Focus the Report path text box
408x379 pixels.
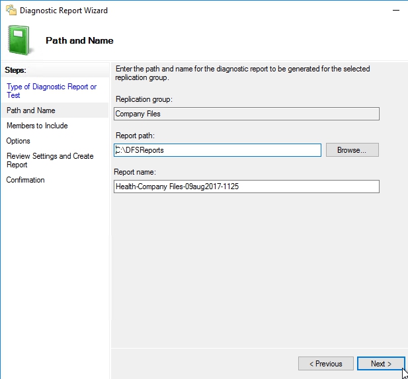218,150
